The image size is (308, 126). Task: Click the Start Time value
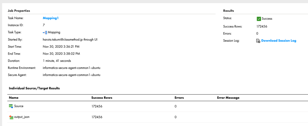(61, 47)
